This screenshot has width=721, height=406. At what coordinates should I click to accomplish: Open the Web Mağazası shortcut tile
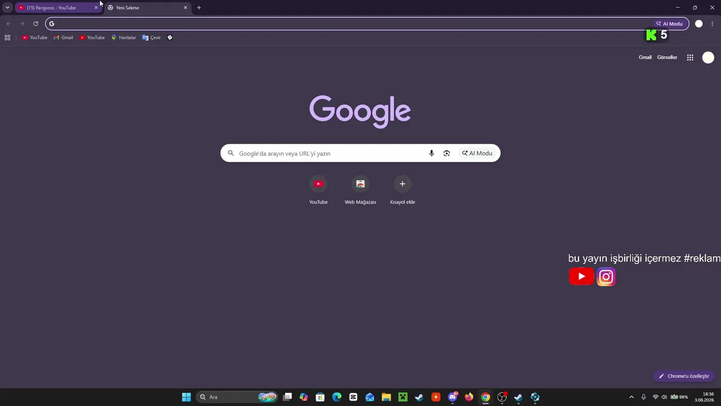(360, 191)
